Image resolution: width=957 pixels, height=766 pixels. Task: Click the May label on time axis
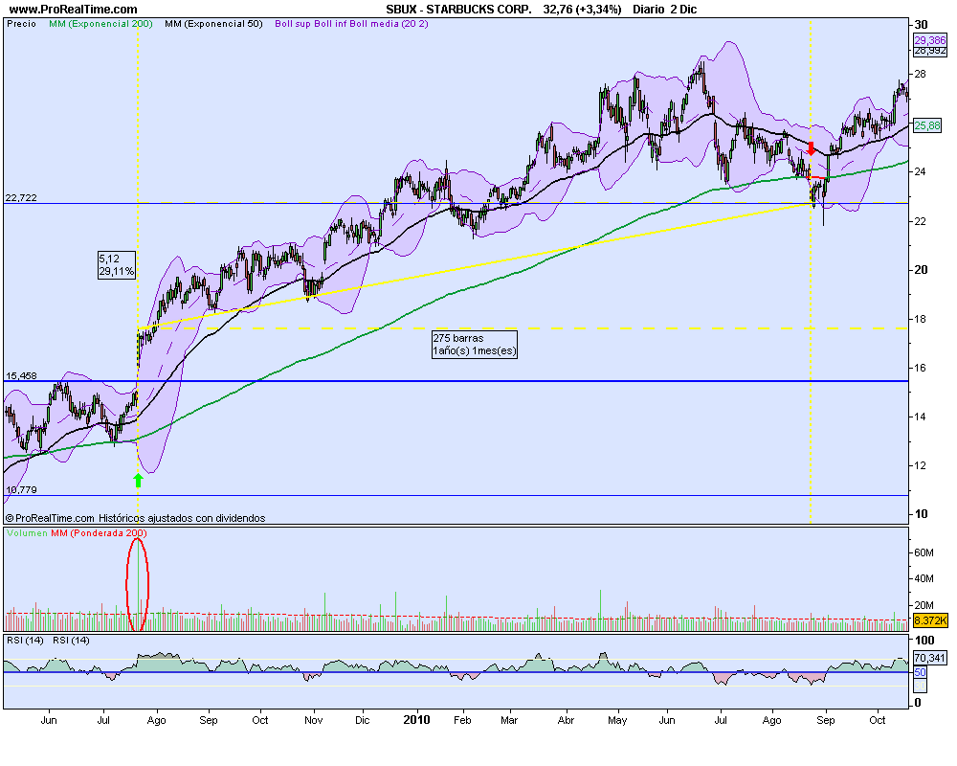(x=617, y=720)
